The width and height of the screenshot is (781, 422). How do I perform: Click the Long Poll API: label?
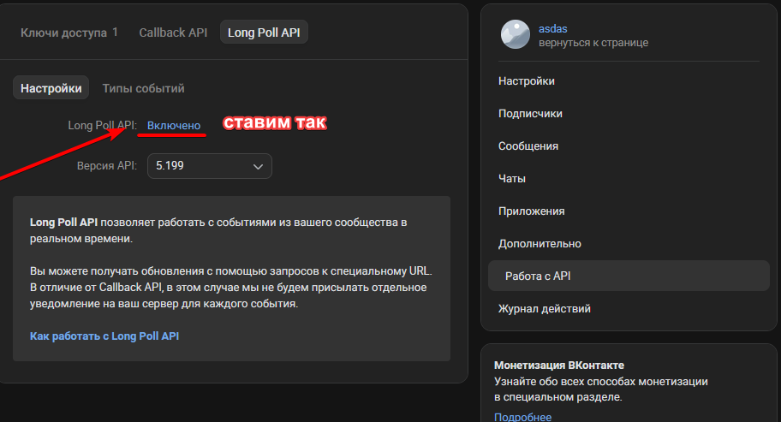click(x=102, y=126)
